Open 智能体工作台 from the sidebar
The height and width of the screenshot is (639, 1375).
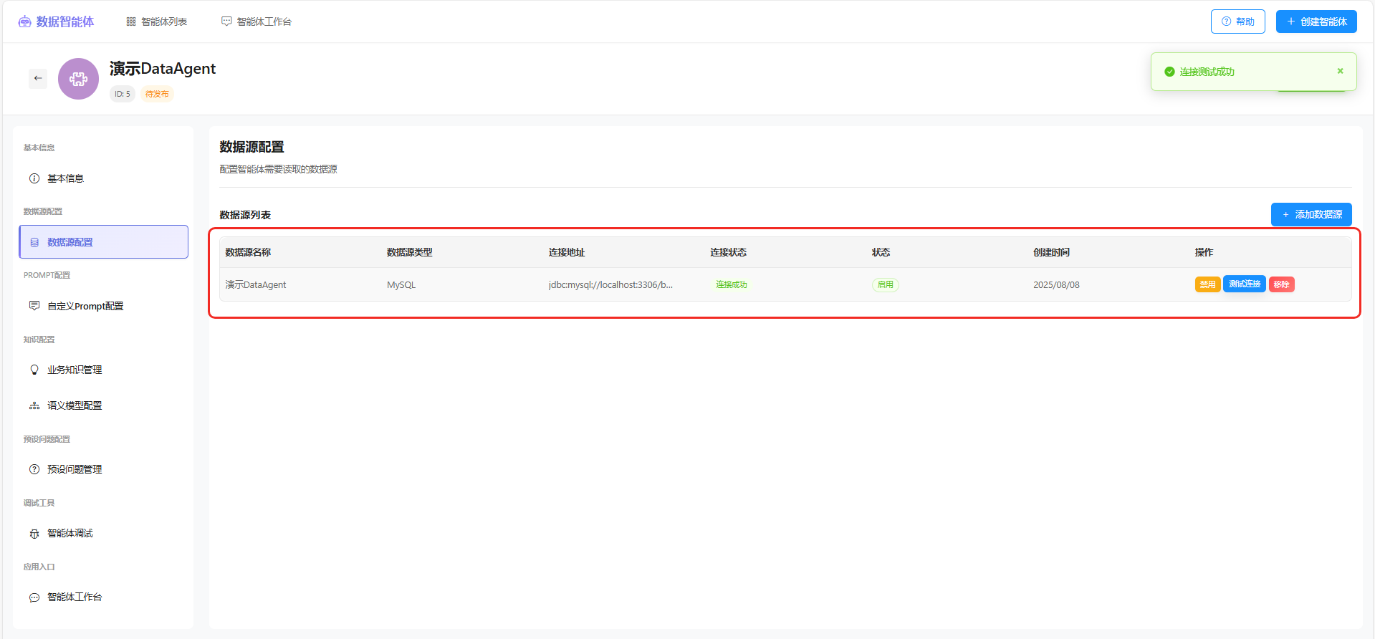(74, 597)
